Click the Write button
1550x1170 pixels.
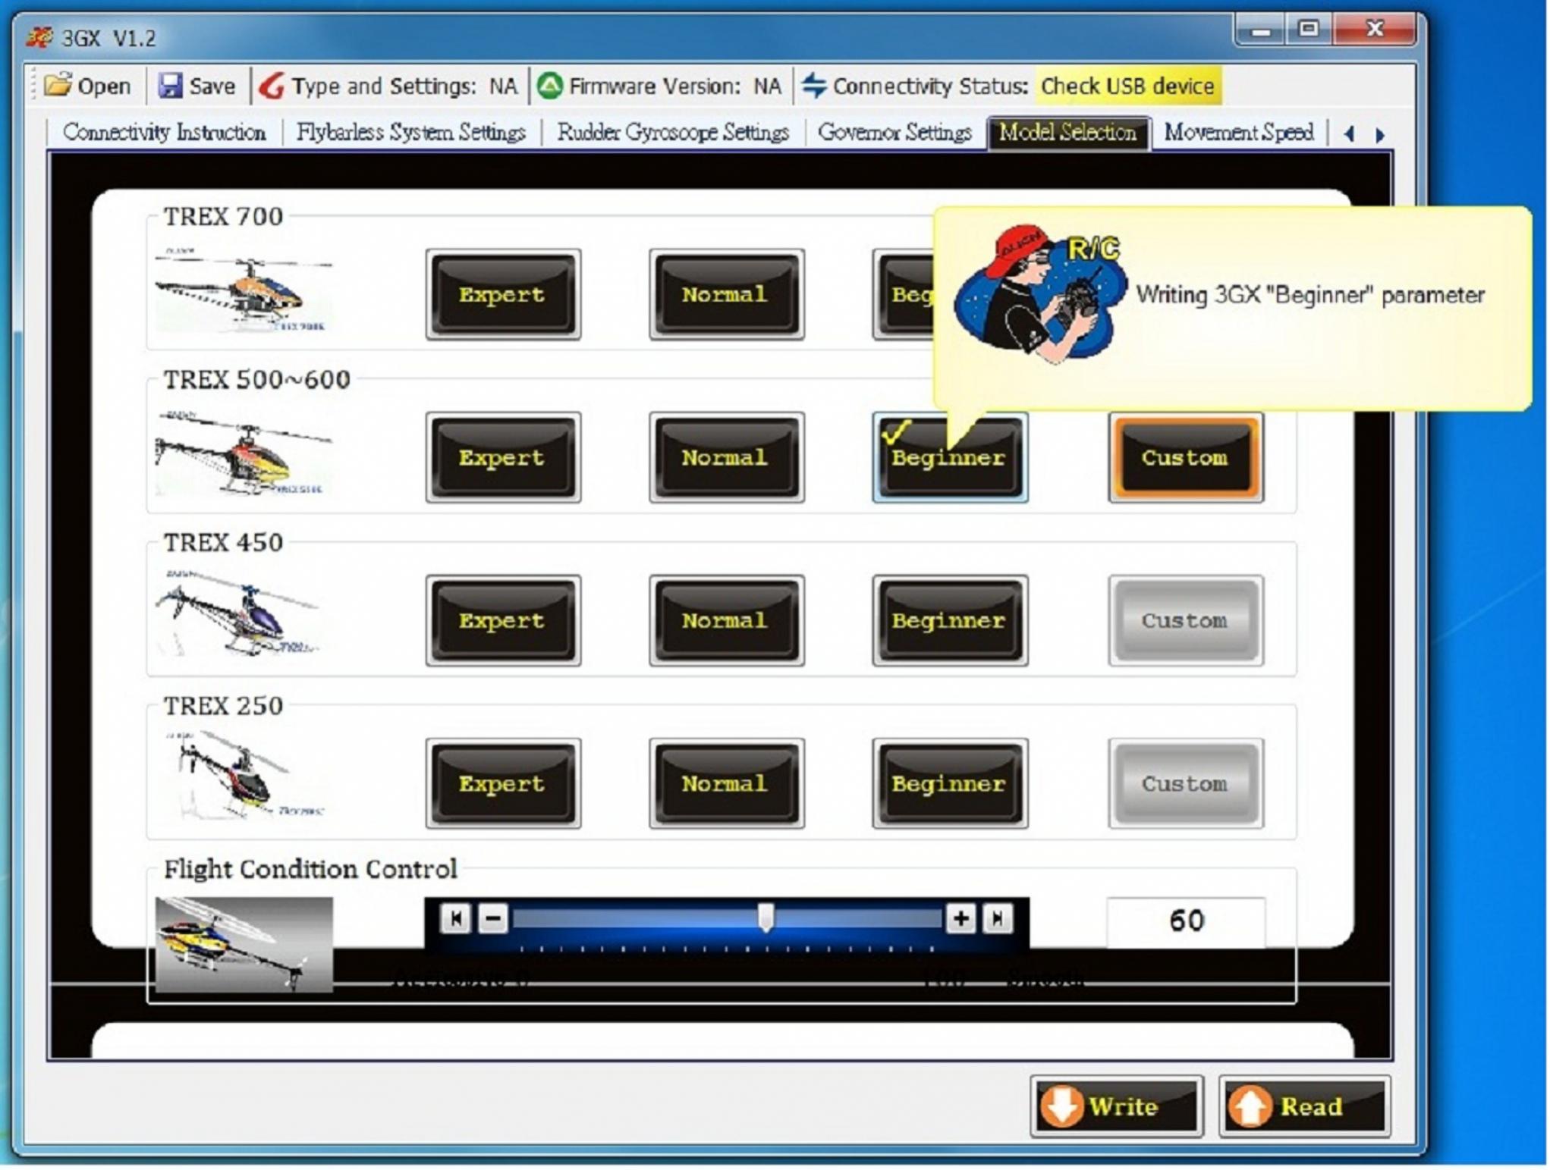click(1117, 1106)
